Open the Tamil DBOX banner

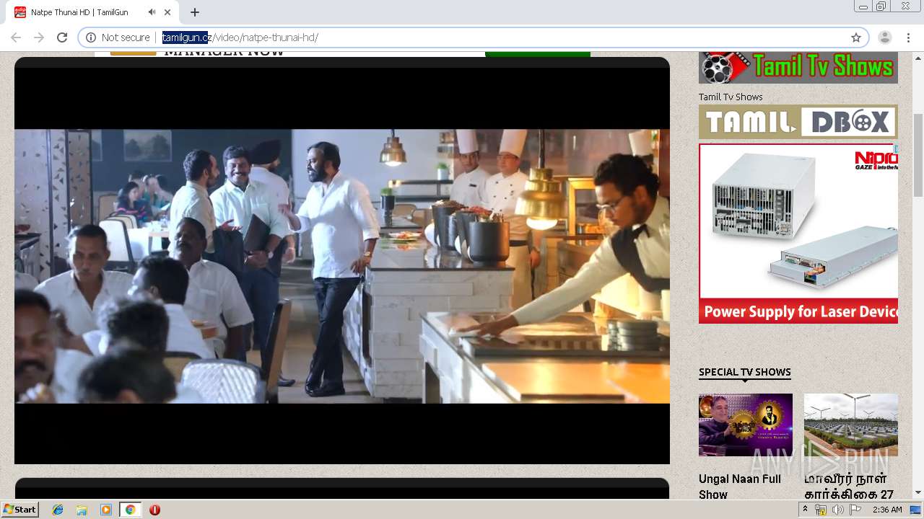pos(798,122)
